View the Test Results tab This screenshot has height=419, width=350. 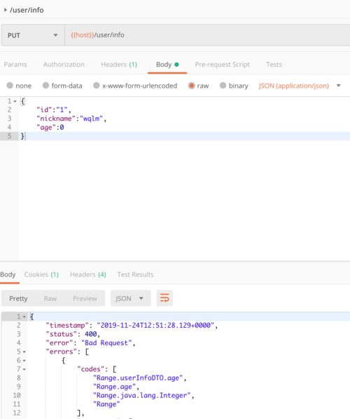pos(135,274)
